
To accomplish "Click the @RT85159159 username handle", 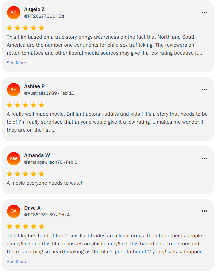I will (39, 215).
